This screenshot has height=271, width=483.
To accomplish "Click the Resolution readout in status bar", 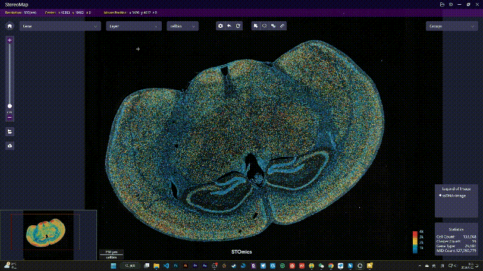I will 21,12.
